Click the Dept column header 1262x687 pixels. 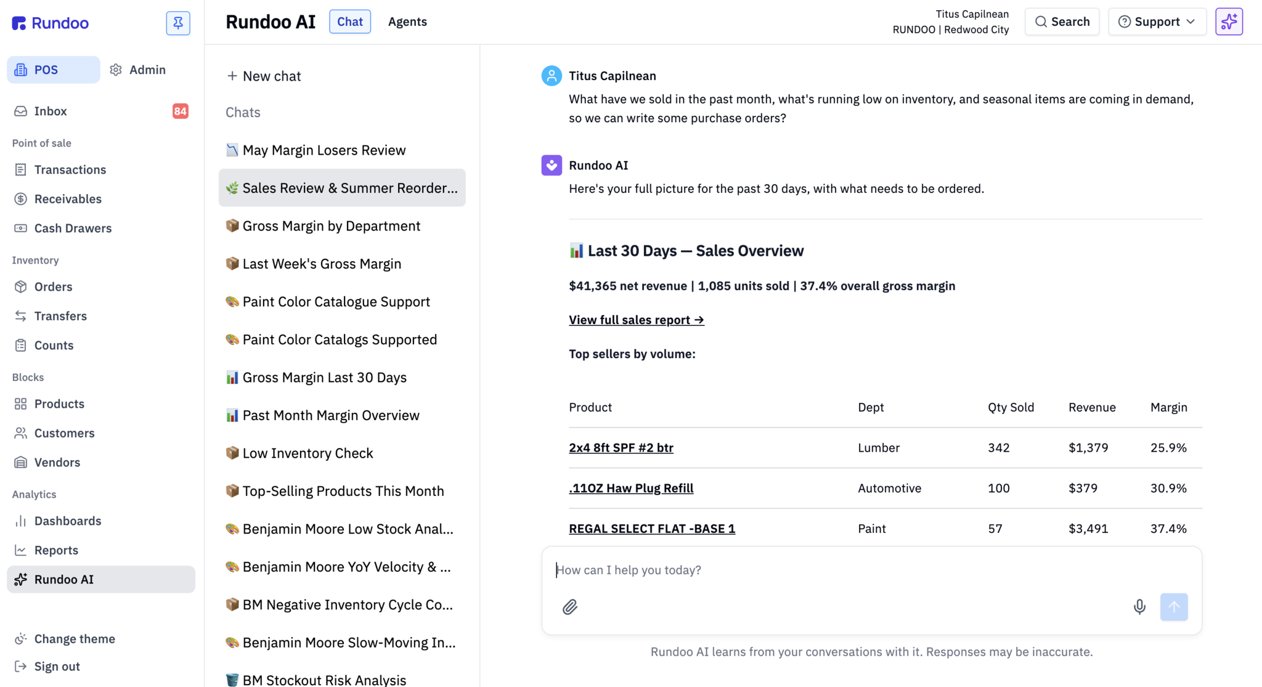point(871,407)
